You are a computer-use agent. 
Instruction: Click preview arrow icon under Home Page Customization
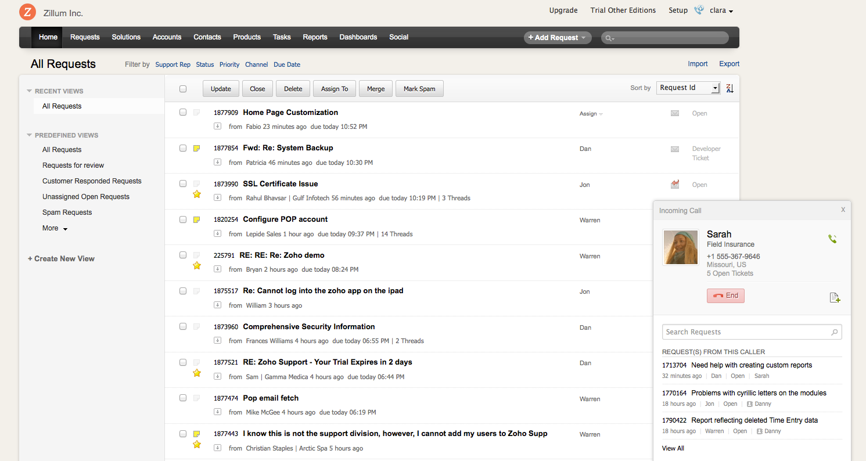pos(217,126)
